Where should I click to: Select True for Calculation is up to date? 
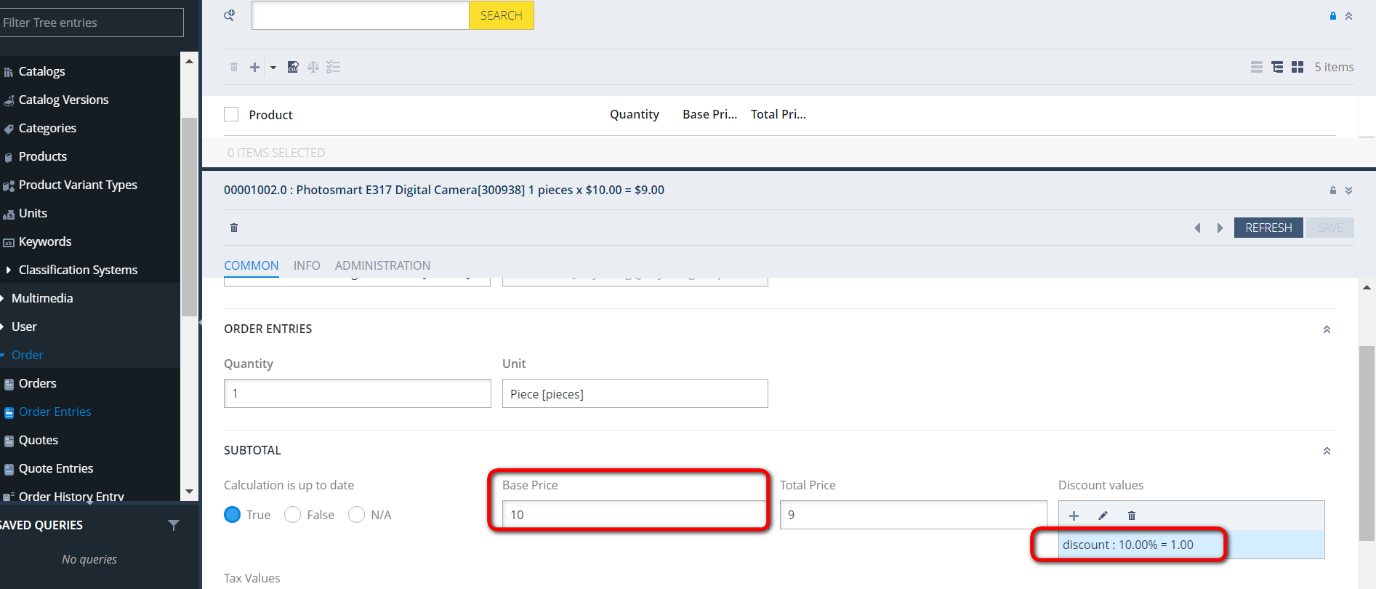click(x=233, y=515)
